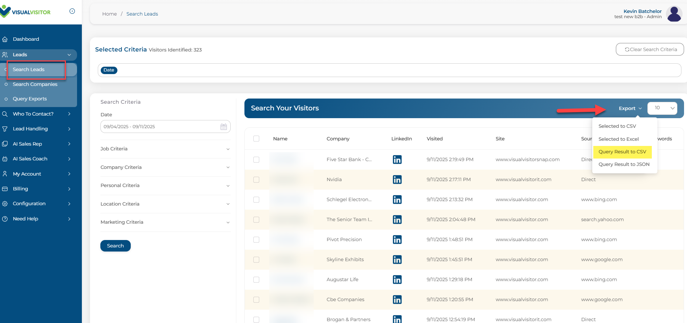687x323 pixels.
Task: Click the sidebar collapse circle icon
Action: tap(72, 11)
